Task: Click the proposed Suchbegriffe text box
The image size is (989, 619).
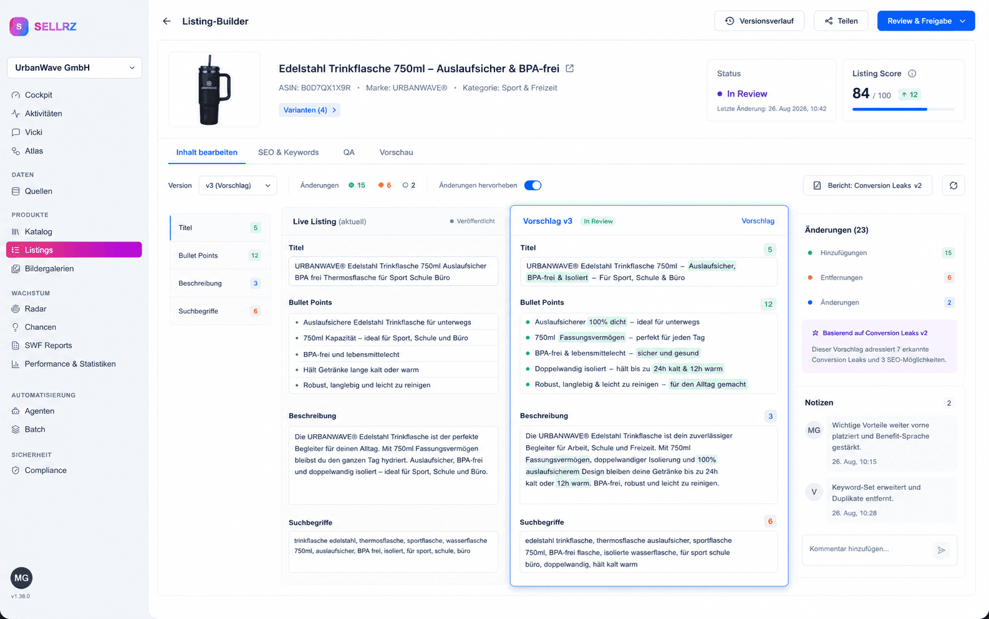Action: 649,552
